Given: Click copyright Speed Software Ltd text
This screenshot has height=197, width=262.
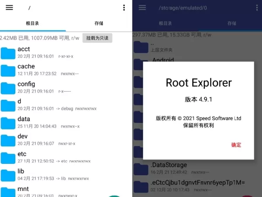Looking at the screenshot, I should 199,119.
